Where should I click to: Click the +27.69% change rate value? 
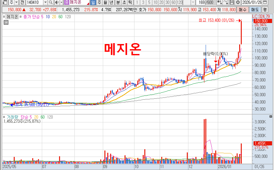click(49, 10)
